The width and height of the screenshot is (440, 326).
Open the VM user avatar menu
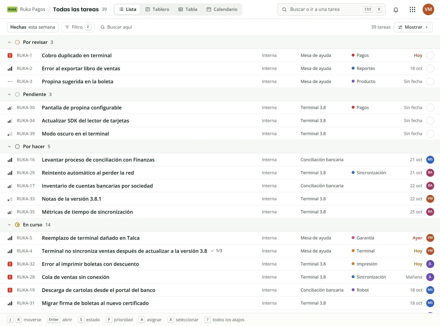(x=428, y=9)
